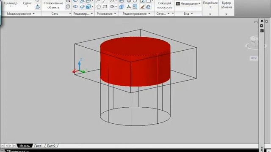Click the МСК coordinate system label
Screen dimensions: 271x152
(x=254, y=58)
